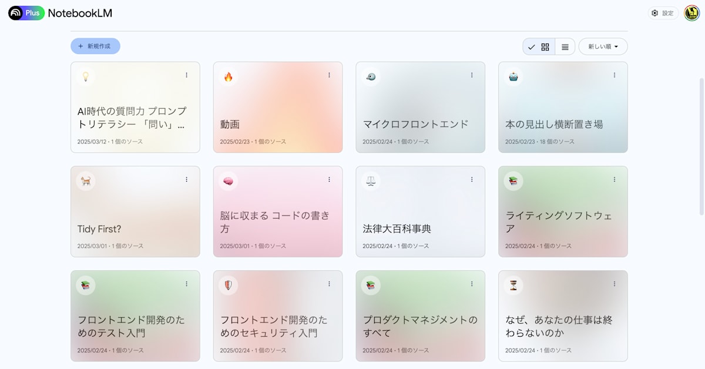Screen dimensions: 705x369
Task: Open the プロダクトマネジメントのすべて notebook card
Action: pyautogui.click(x=420, y=326)
